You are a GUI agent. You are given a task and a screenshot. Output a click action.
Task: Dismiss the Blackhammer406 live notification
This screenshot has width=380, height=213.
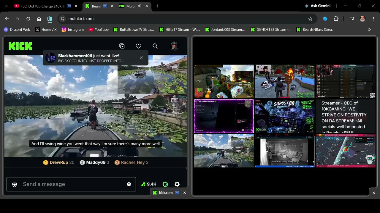point(141,58)
